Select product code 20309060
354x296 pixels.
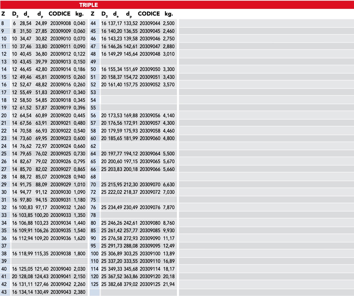[x=150, y=138]
